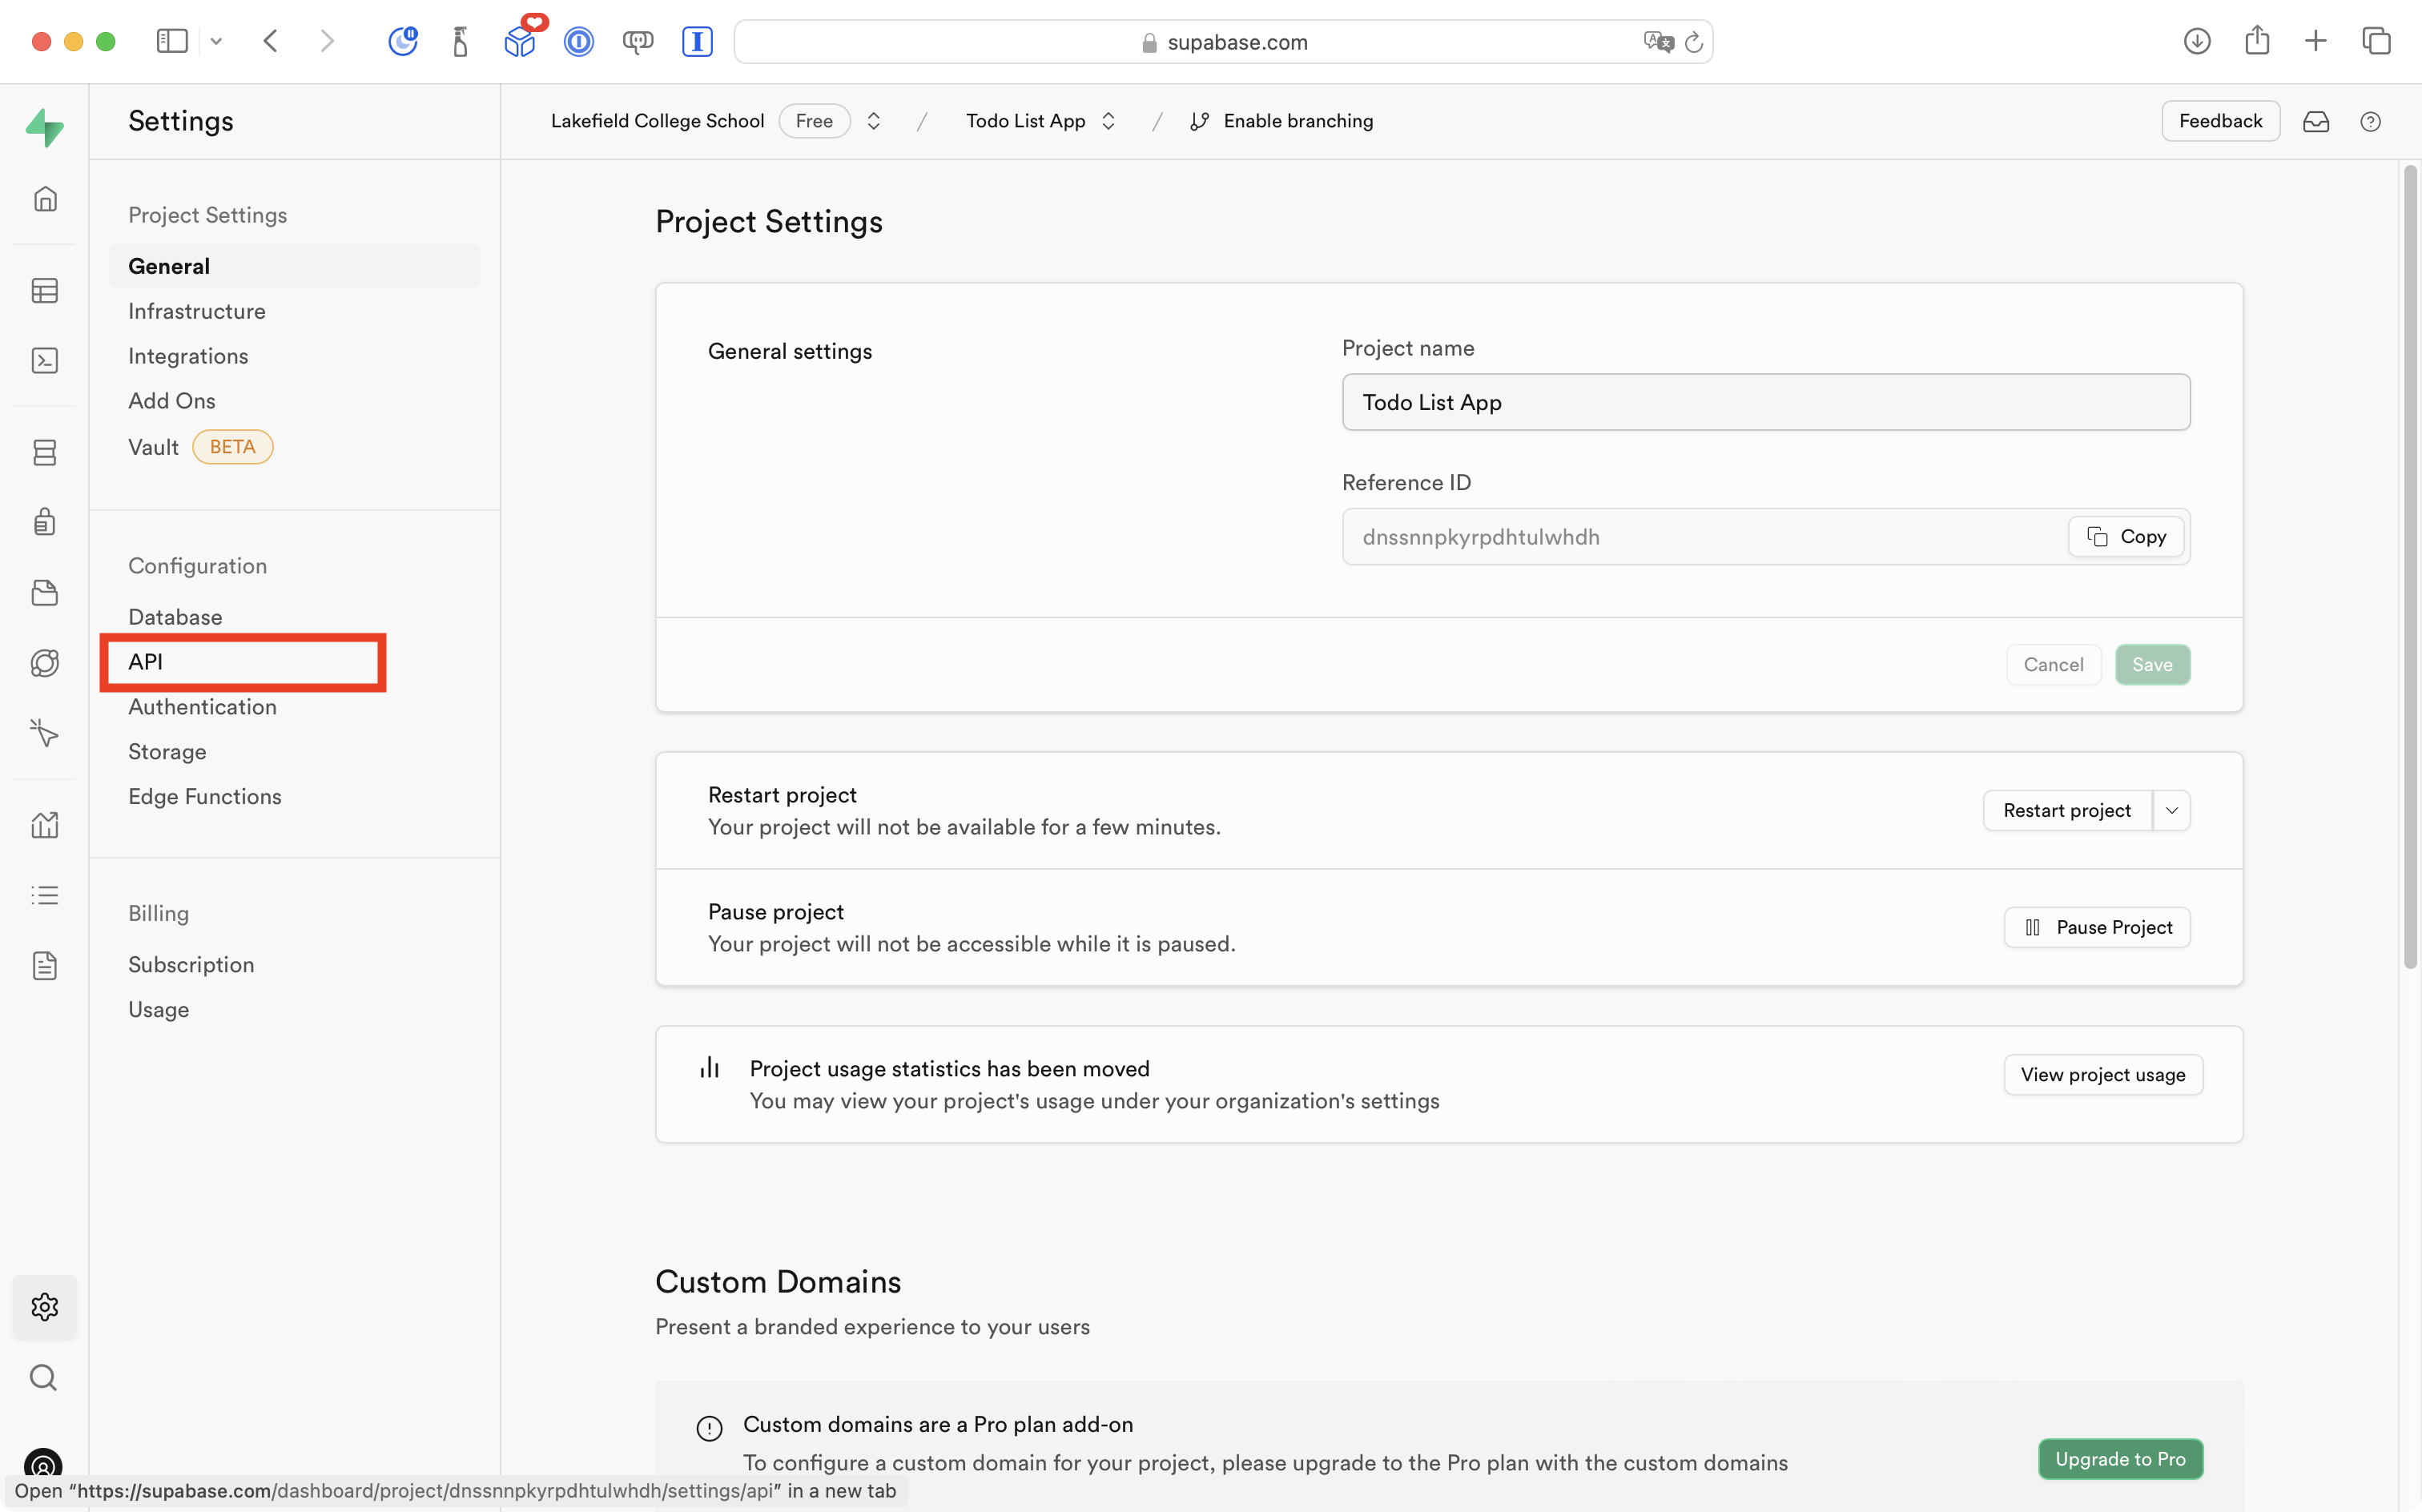Open the Reports chart sidebar icon

tap(45, 825)
